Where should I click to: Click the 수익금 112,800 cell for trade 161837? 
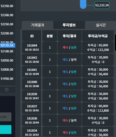pyautogui.click(x=98, y=111)
